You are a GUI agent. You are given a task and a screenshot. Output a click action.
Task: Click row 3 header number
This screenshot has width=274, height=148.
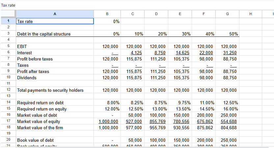pos(8,34)
